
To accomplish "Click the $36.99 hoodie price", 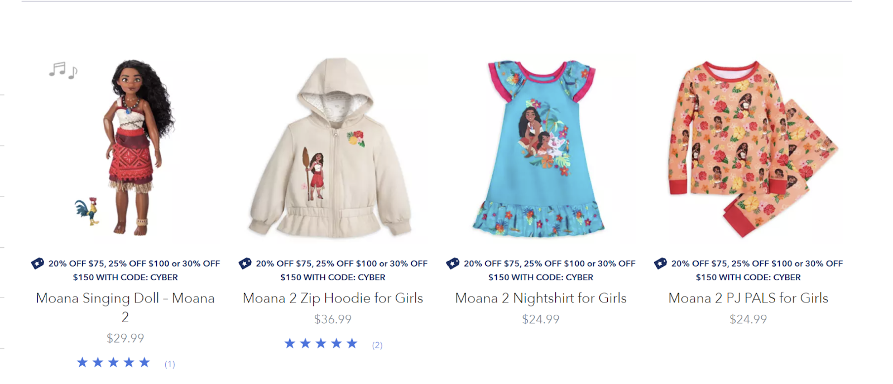I will point(333,319).
